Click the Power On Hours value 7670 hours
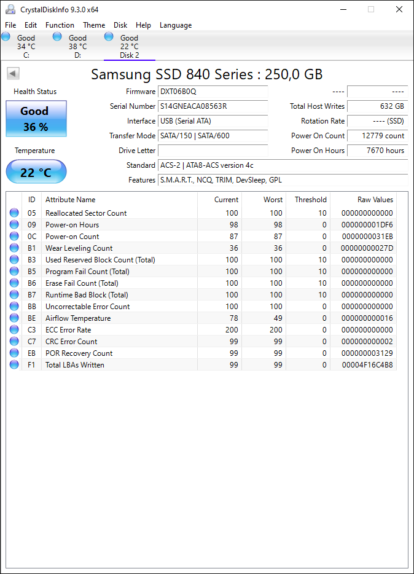This screenshot has width=414, height=574. click(377, 151)
